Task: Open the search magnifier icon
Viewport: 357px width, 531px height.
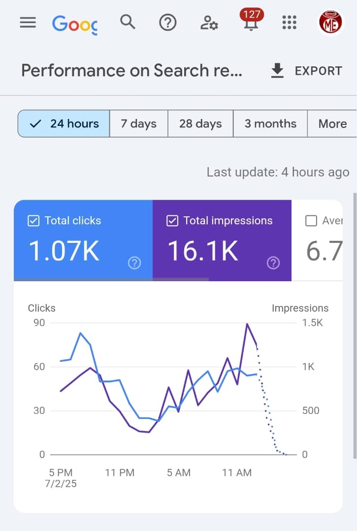Action: (128, 22)
